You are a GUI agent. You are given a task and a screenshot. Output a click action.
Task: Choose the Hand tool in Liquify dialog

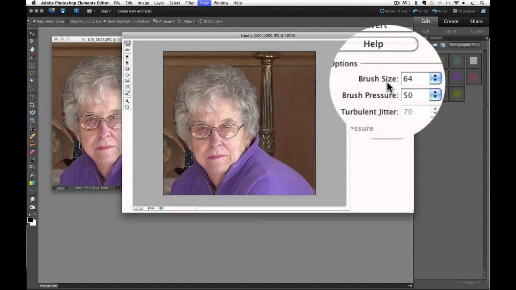point(127,107)
